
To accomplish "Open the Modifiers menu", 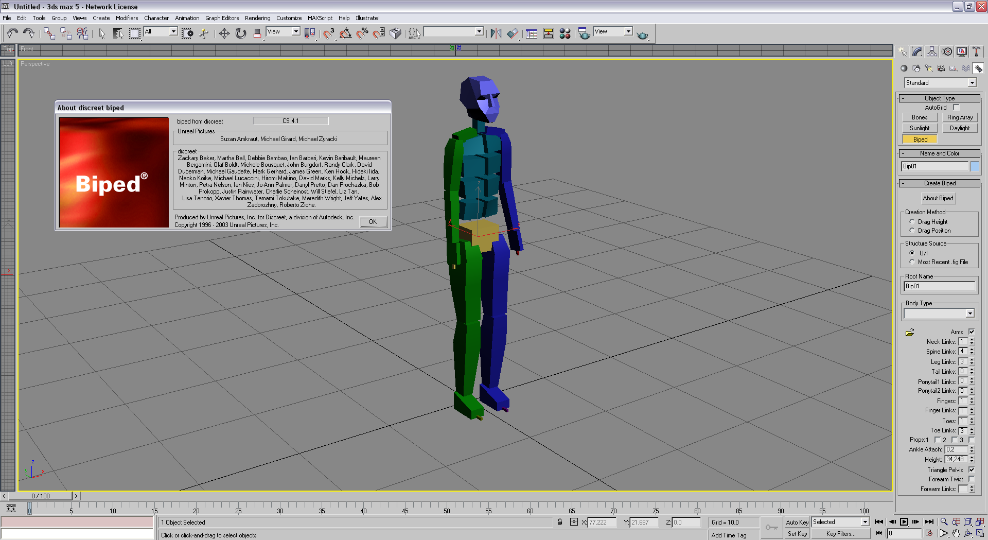I will click(x=127, y=18).
